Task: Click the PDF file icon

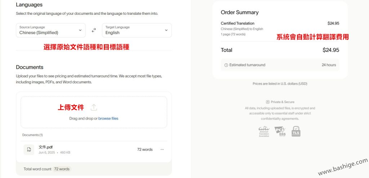Action: (x=29, y=150)
